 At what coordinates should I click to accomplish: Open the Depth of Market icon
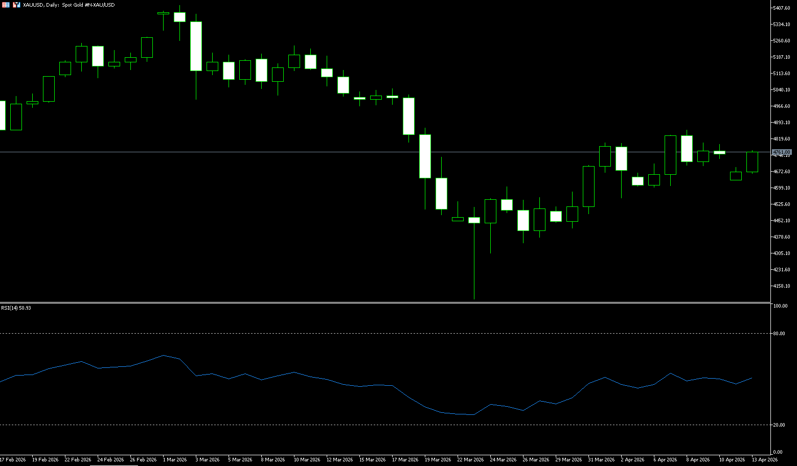click(16, 5)
